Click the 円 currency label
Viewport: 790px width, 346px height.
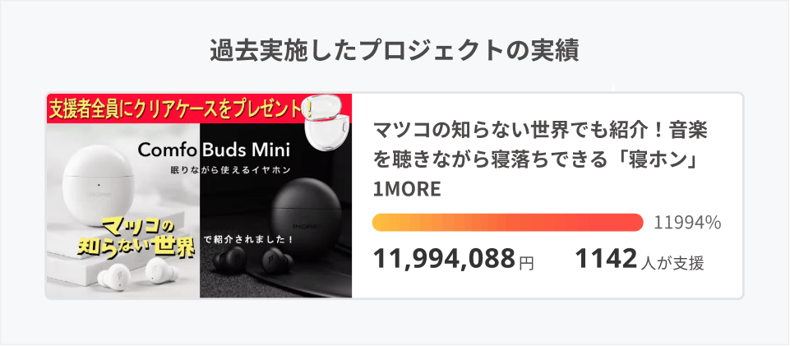point(526,263)
